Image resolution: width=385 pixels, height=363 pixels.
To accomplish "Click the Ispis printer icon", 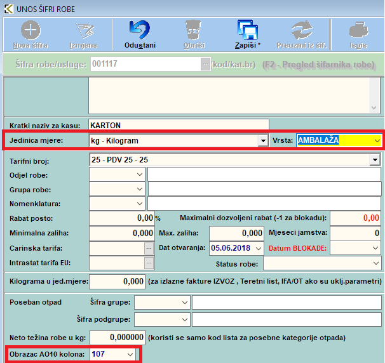I will coord(358,31).
